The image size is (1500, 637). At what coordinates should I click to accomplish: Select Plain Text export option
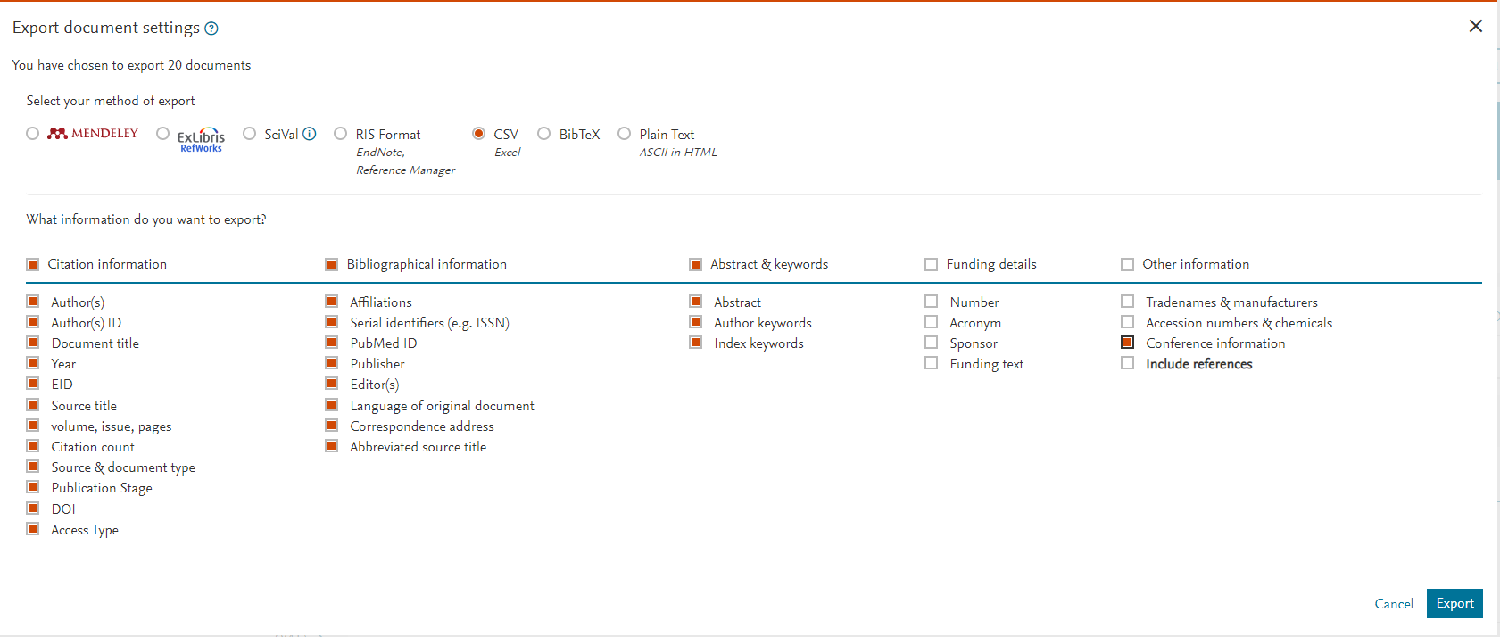(x=624, y=134)
